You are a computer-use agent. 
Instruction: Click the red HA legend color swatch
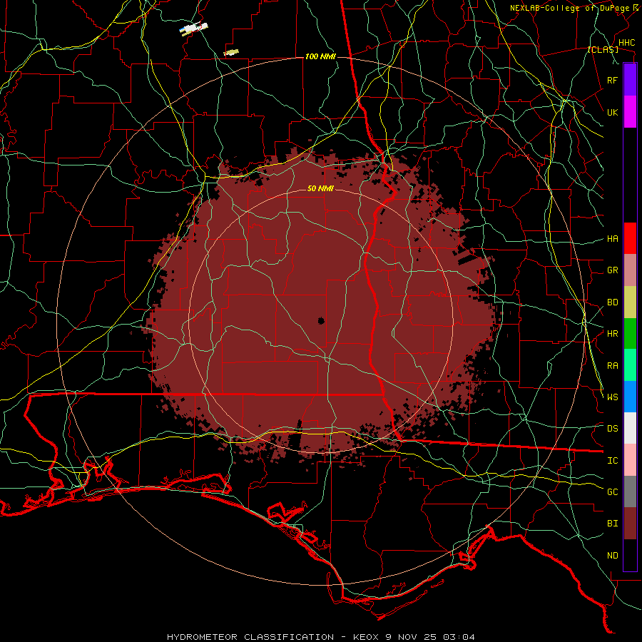point(630,238)
